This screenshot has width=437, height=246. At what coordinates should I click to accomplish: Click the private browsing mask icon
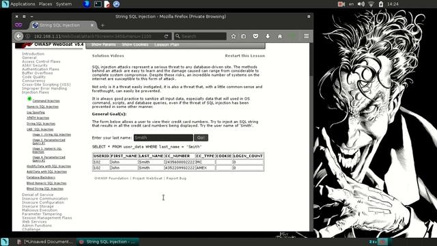(x=18, y=25)
